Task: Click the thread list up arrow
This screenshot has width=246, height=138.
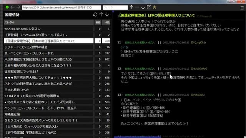Action: (101, 15)
